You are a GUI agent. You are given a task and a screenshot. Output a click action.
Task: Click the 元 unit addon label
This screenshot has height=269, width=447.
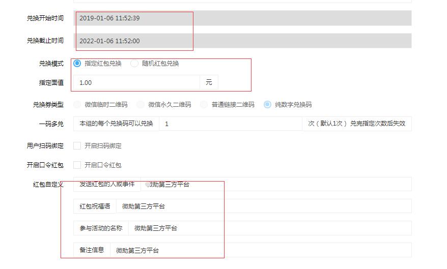[209, 82]
